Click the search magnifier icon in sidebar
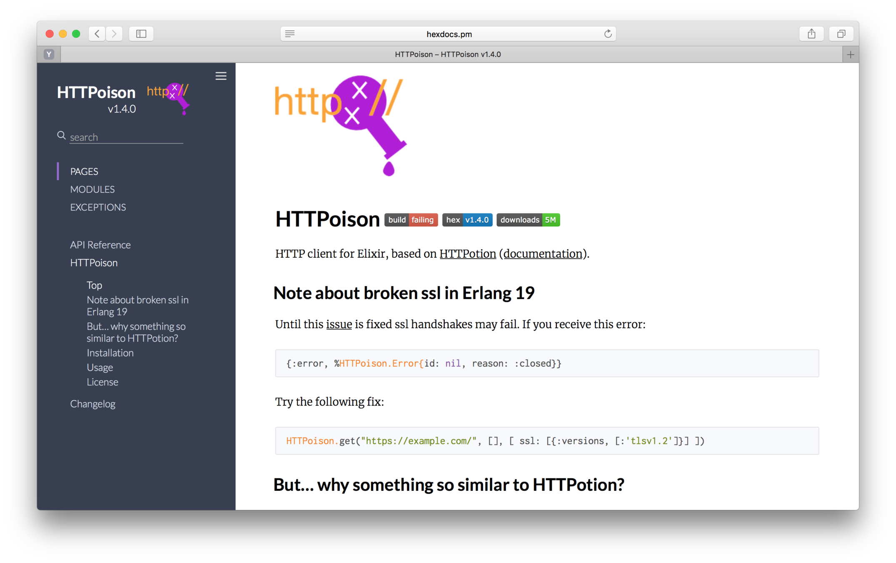 coord(61,136)
